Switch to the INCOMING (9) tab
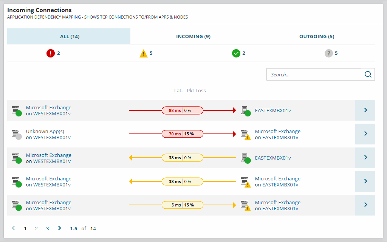387x242 pixels. tap(193, 37)
